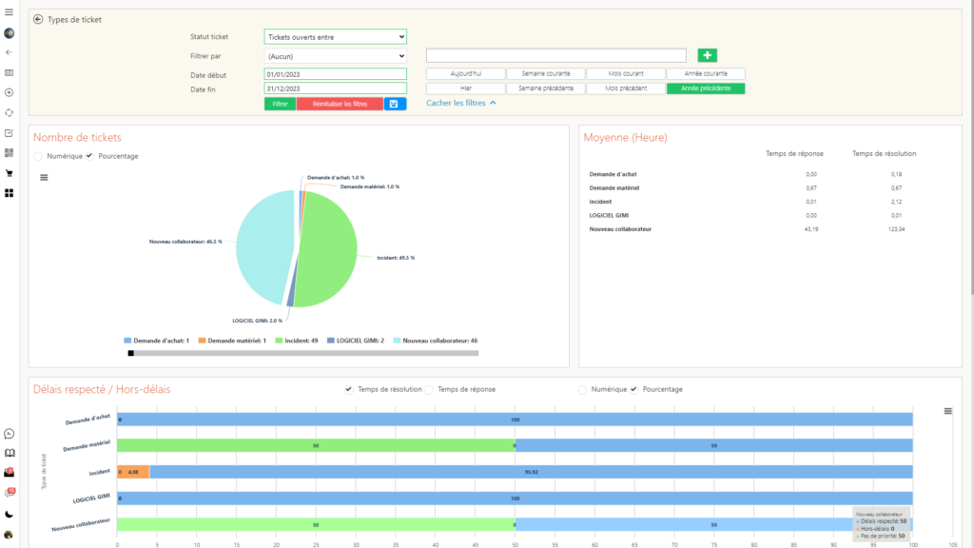Viewport: 974px width, 548px height.
Task: Collapse filters via Cacher les filtres
Action: [460, 103]
